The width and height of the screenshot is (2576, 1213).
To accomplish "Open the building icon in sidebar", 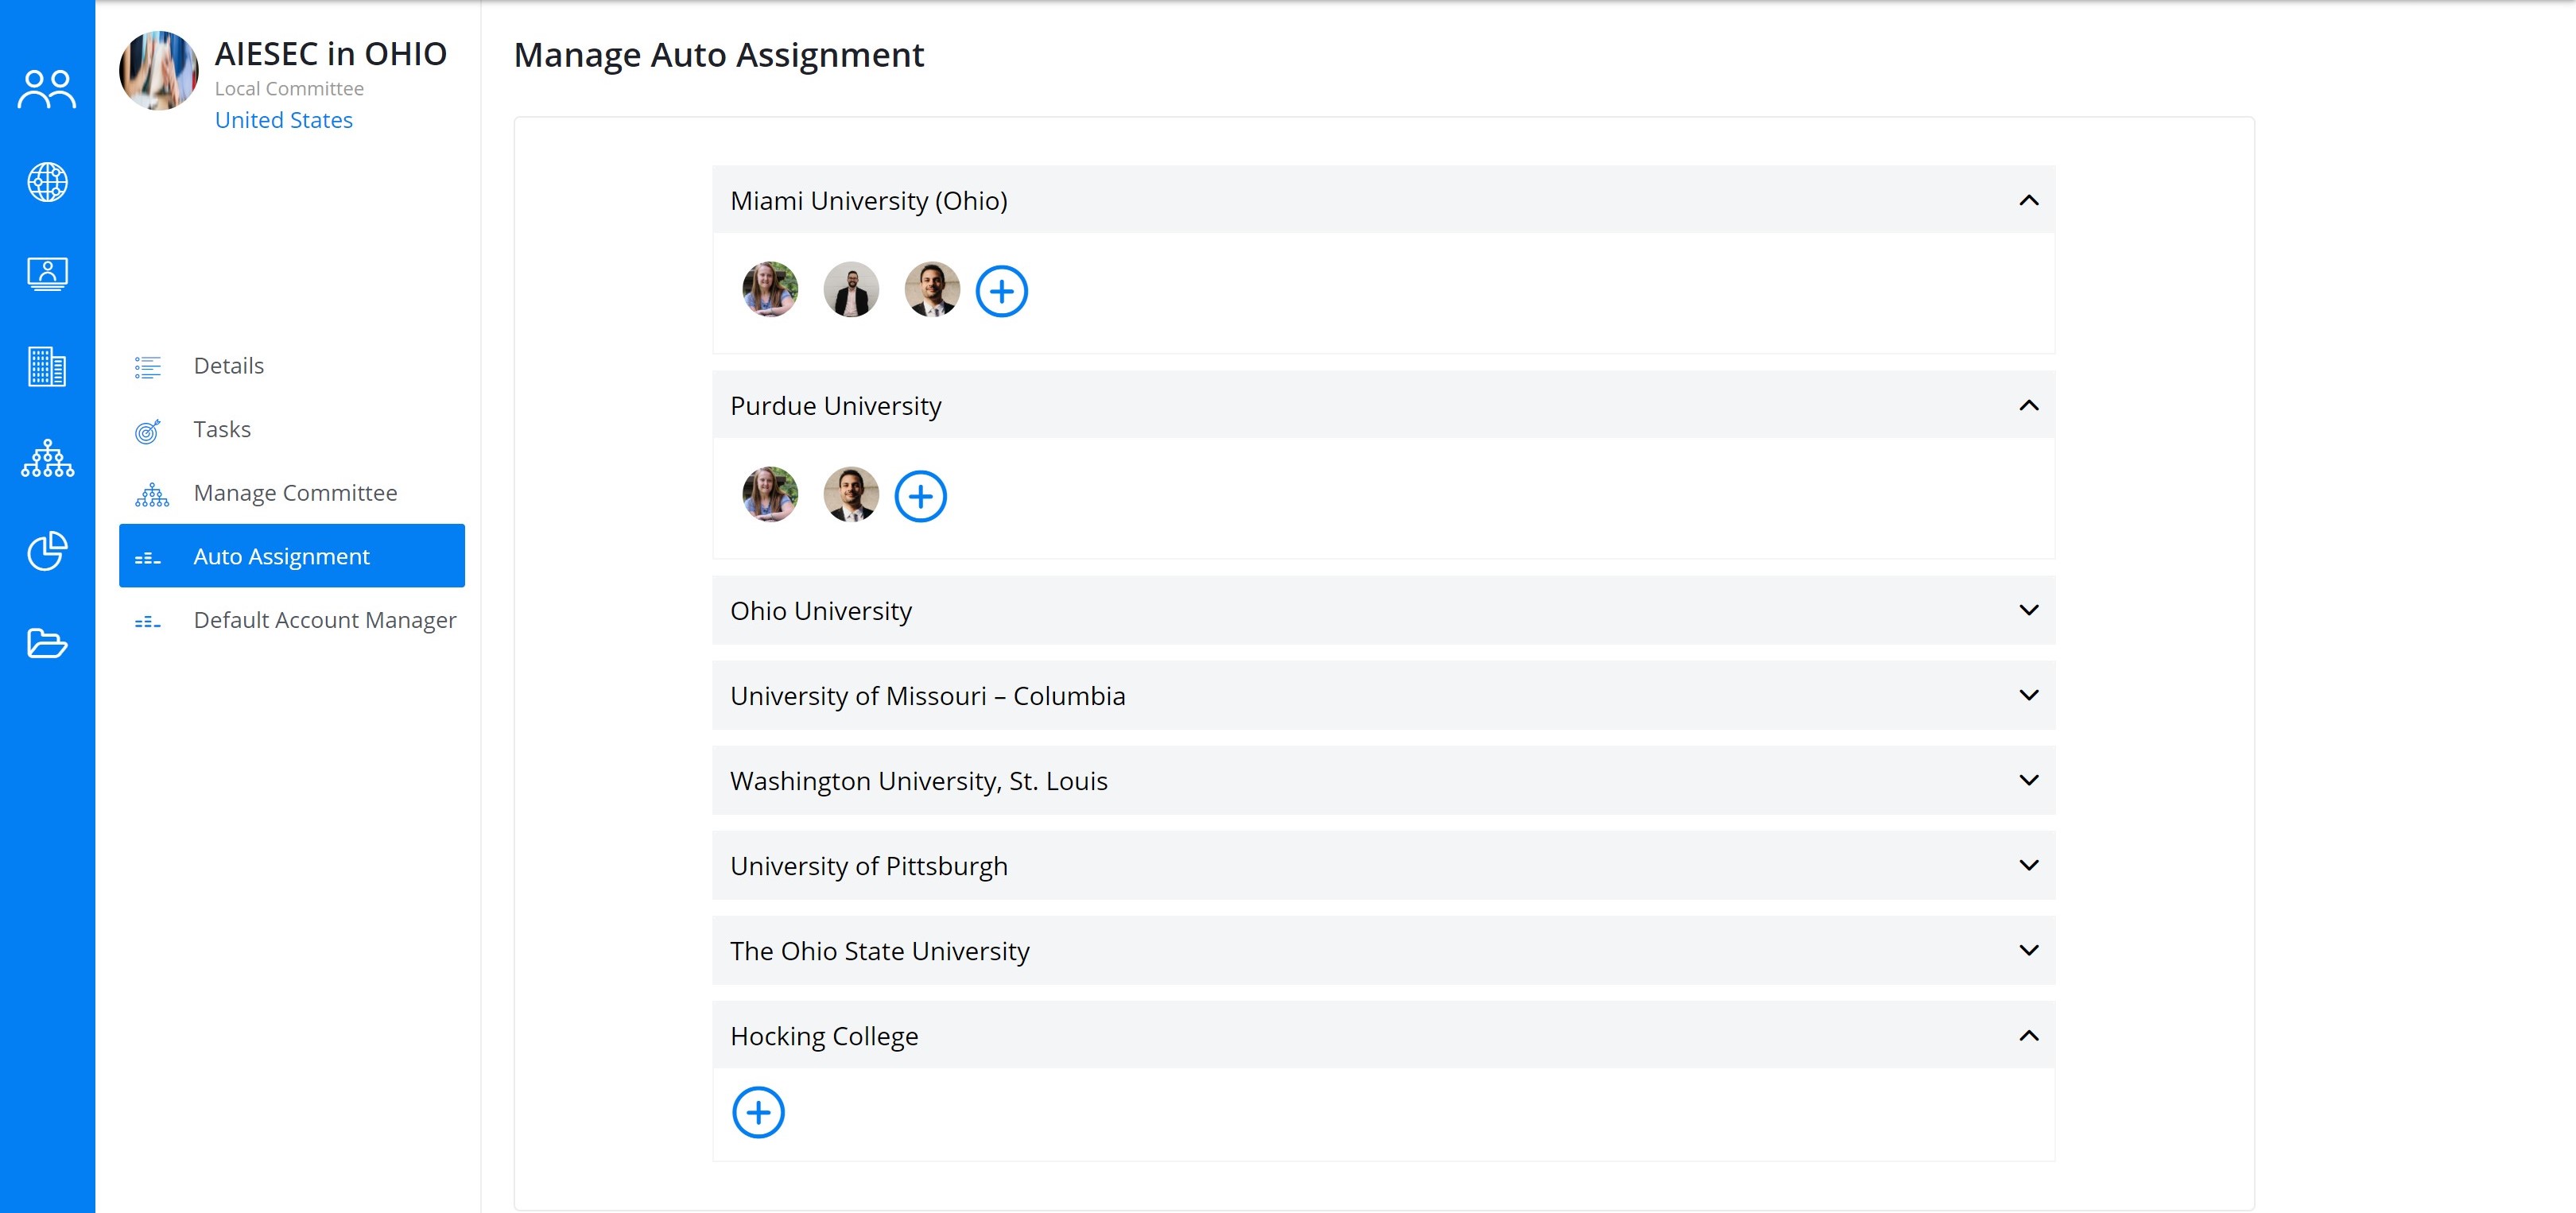I will 47,366.
